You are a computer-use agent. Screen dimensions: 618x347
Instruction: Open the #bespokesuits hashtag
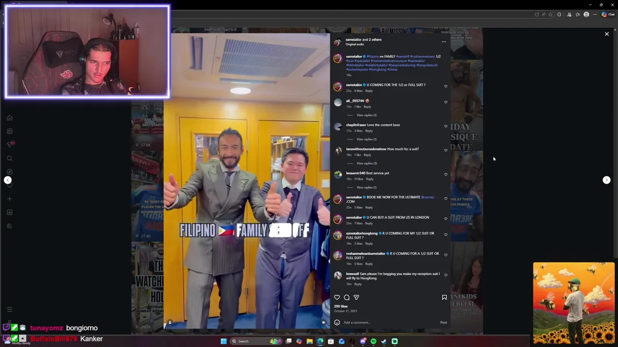pyautogui.click(x=427, y=65)
